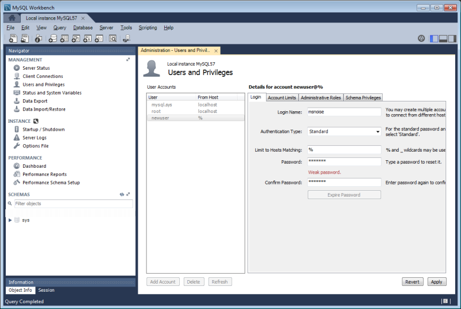Image resolution: width=461 pixels, height=309 pixels.
Task: Open the Server menu
Action: tap(106, 28)
